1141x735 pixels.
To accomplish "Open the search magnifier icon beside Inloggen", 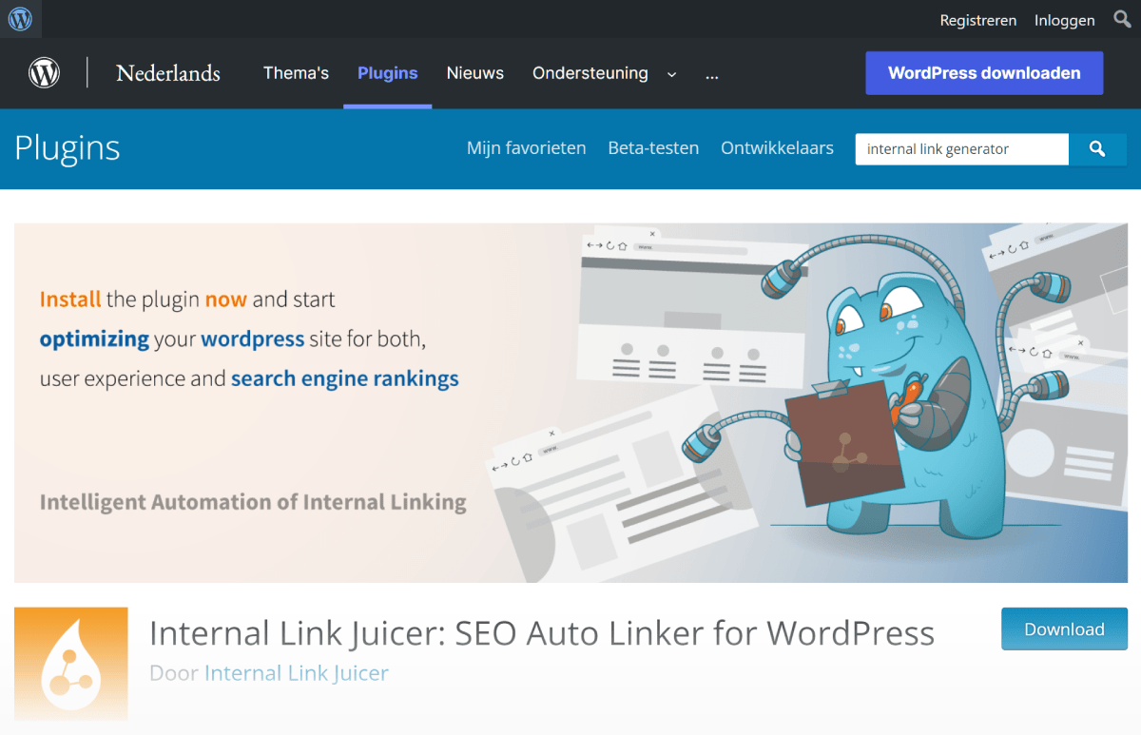I will [1123, 19].
